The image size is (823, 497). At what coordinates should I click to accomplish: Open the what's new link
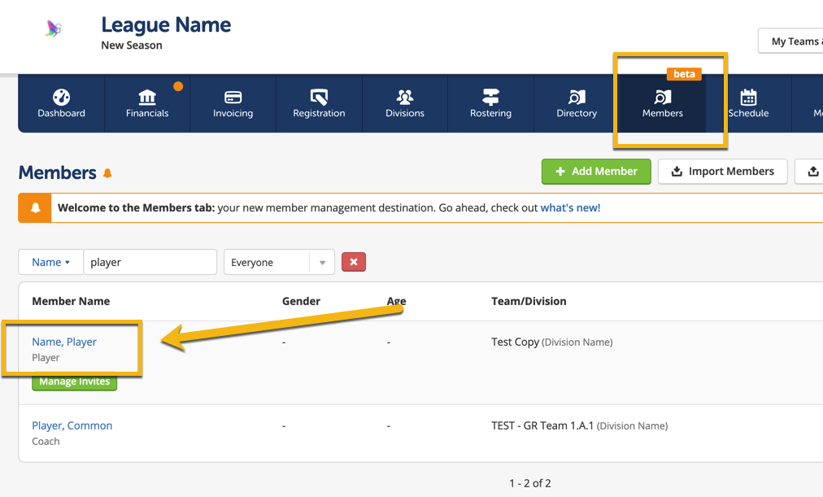(570, 207)
